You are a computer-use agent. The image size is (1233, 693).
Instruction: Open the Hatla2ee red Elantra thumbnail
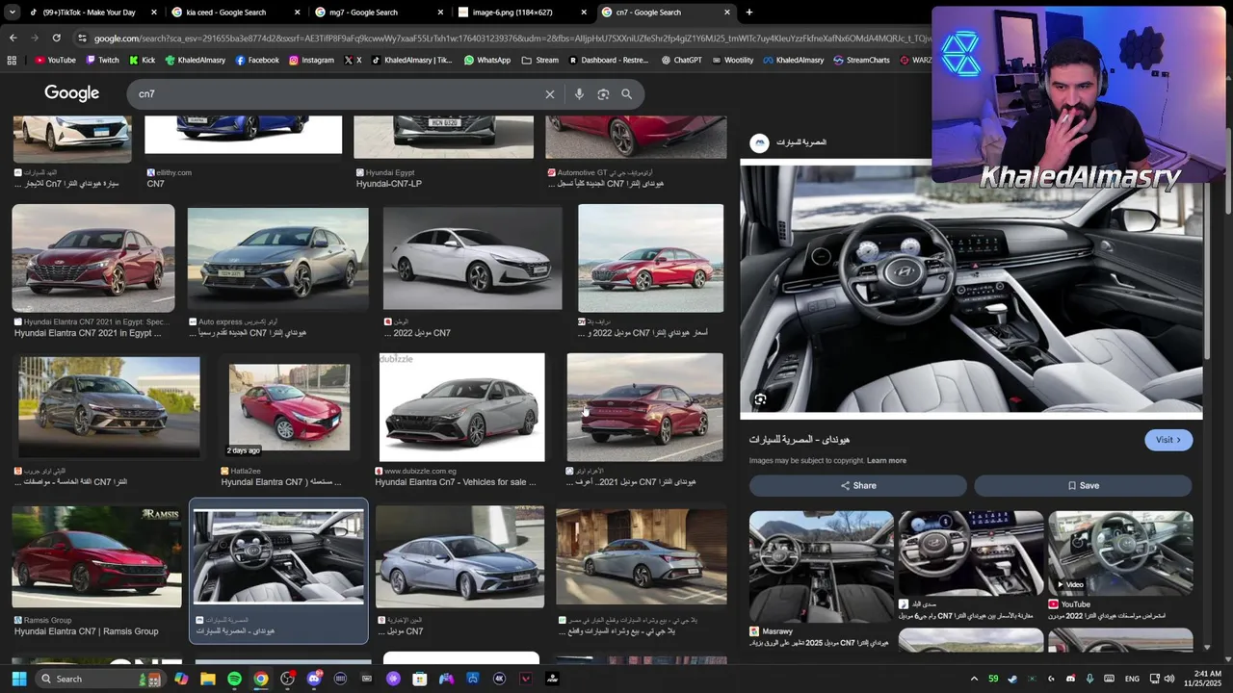pos(289,407)
